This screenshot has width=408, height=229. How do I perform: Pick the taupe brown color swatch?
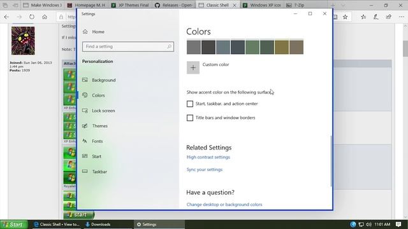click(x=296, y=47)
